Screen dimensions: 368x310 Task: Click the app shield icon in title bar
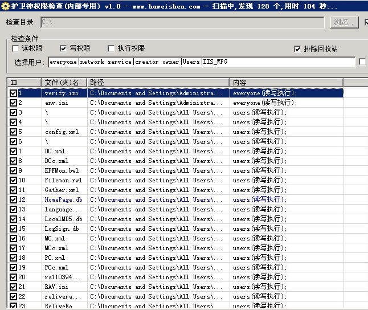5,6
